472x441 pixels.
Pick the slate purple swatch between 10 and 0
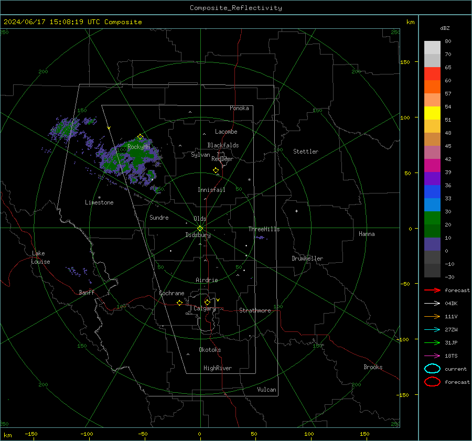(432, 244)
